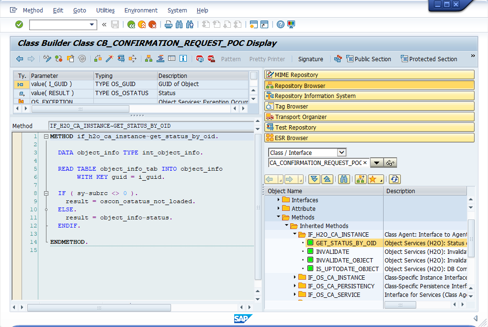
Task: Open the Edit menu
Action: (58, 10)
